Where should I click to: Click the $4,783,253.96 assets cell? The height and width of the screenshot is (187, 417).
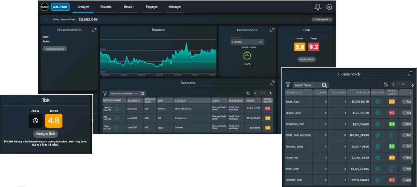(x=359, y=169)
